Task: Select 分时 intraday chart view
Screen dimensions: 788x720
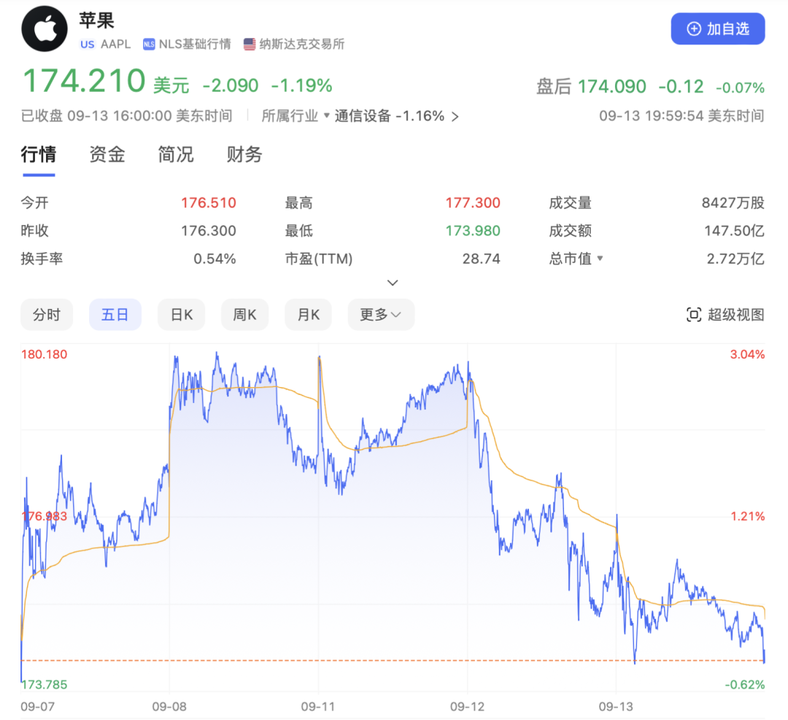Action: 47,315
